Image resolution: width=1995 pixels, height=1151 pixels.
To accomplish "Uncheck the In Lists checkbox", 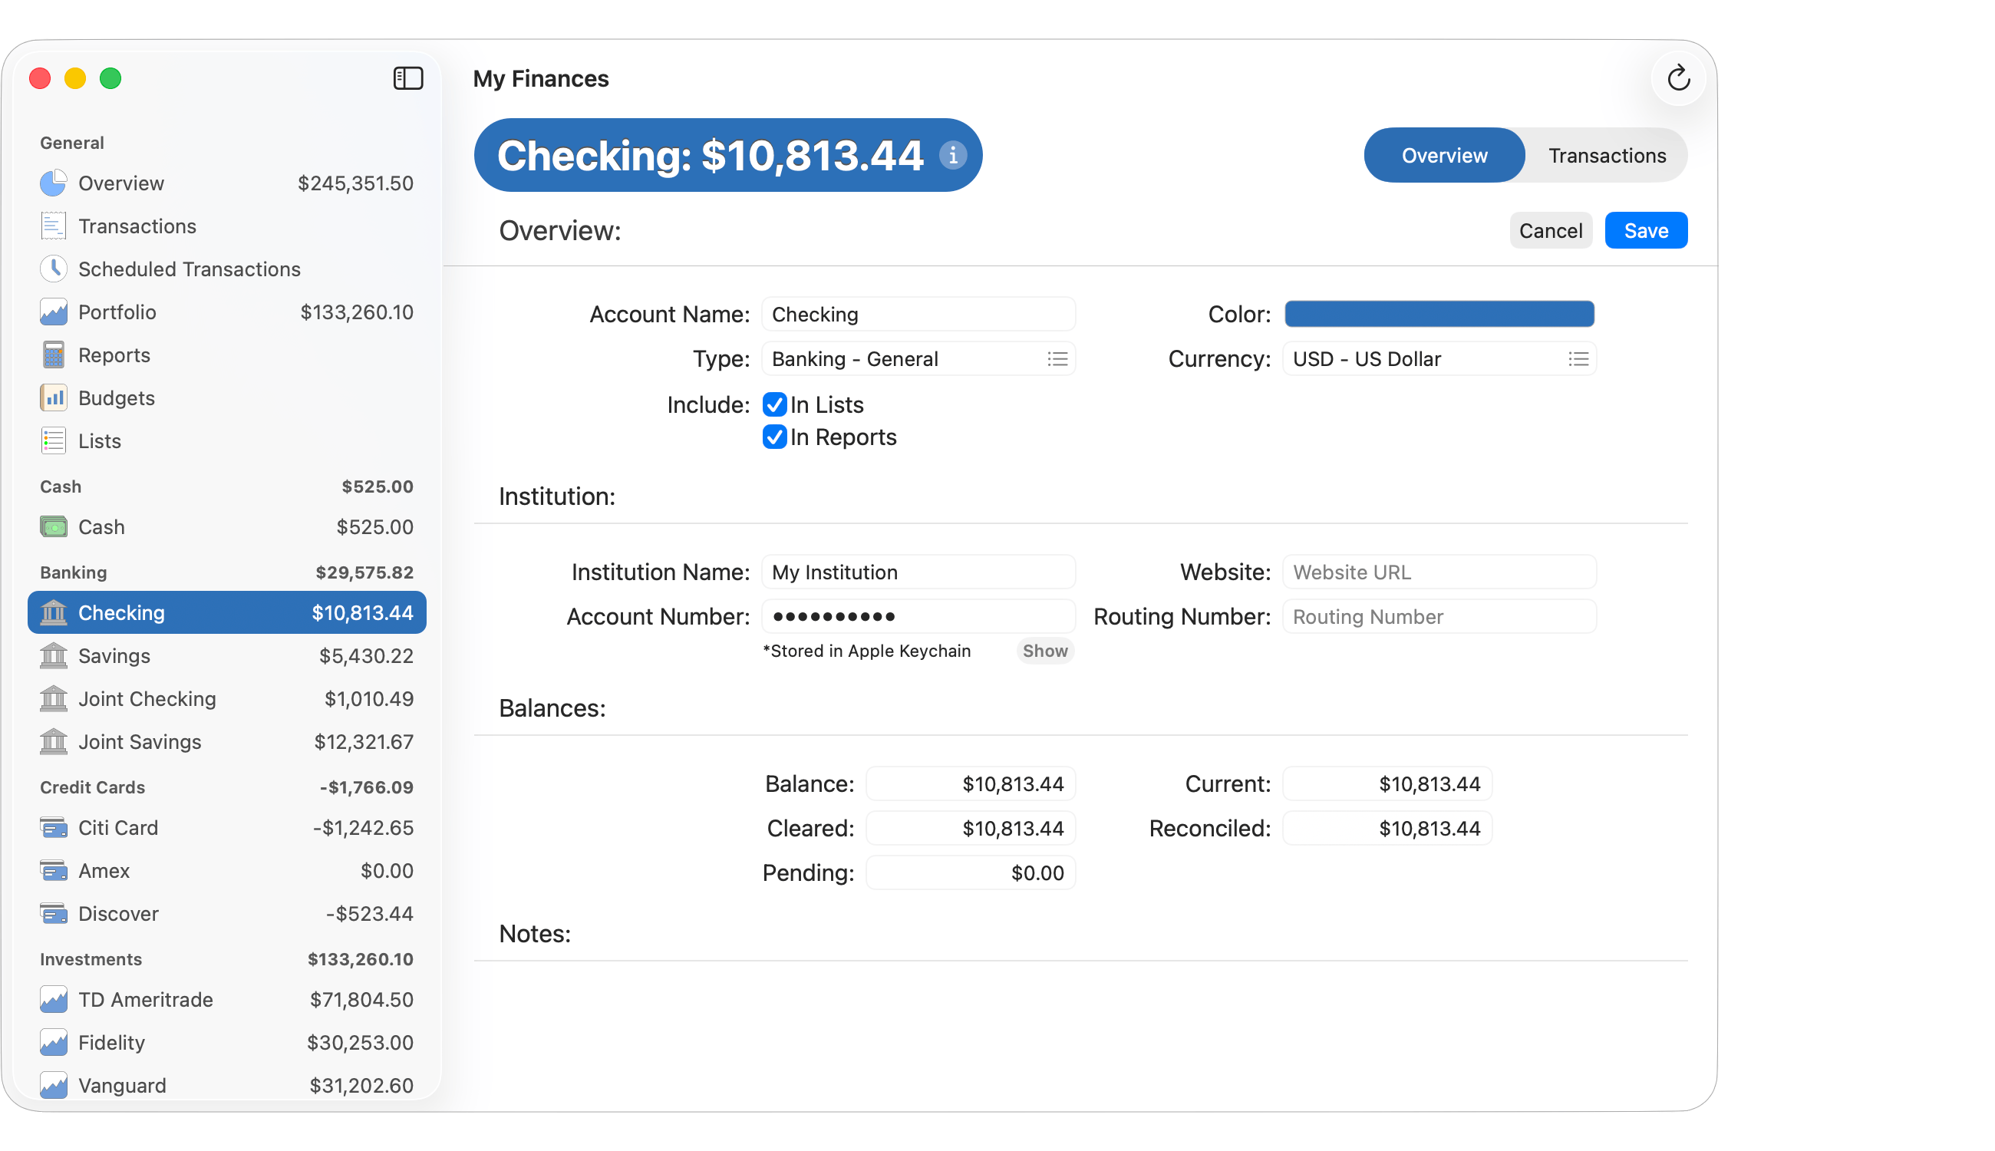I will (773, 404).
